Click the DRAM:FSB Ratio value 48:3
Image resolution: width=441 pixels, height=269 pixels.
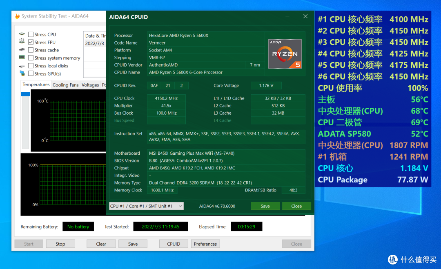(x=293, y=190)
